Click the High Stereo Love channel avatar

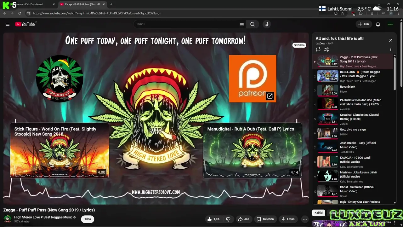(x=8, y=219)
